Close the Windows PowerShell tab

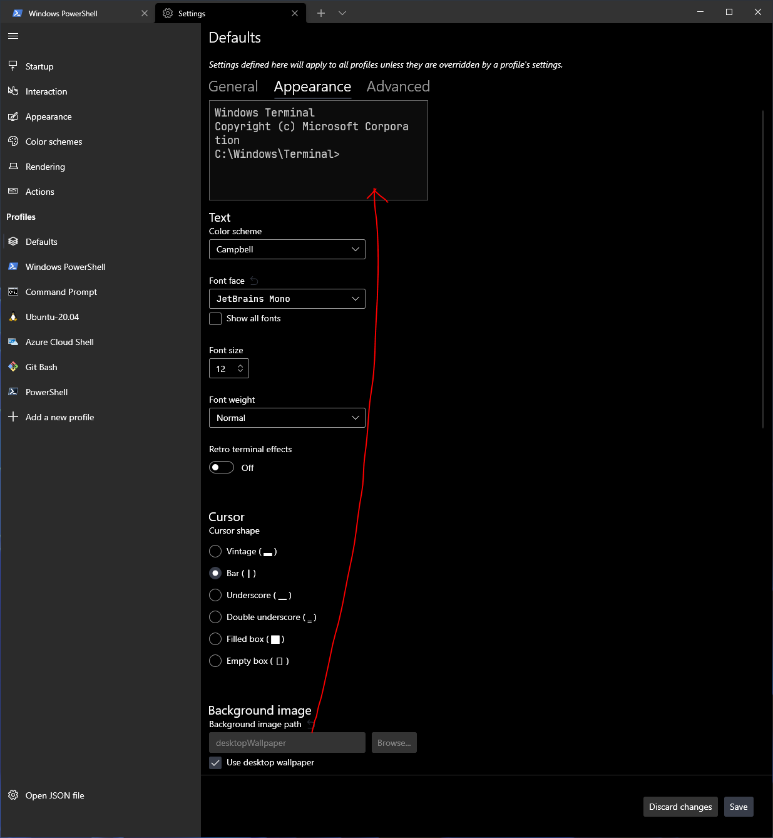[x=145, y=13]
